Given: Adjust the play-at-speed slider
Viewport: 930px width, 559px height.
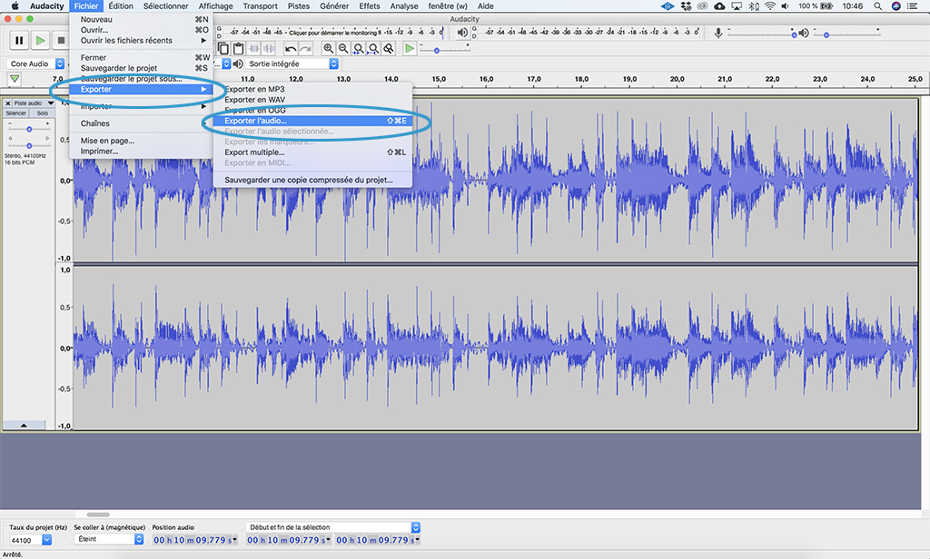Looking at the screenshot, I should (437, 51).
